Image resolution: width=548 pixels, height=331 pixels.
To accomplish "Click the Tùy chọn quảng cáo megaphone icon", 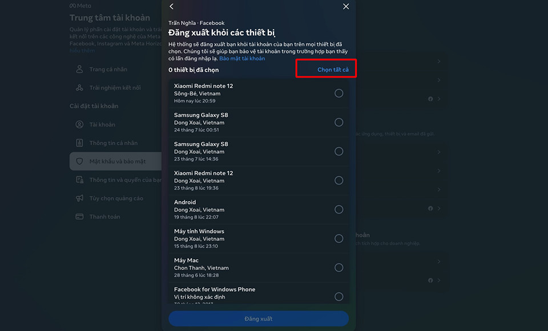I will tap(79, 198).
